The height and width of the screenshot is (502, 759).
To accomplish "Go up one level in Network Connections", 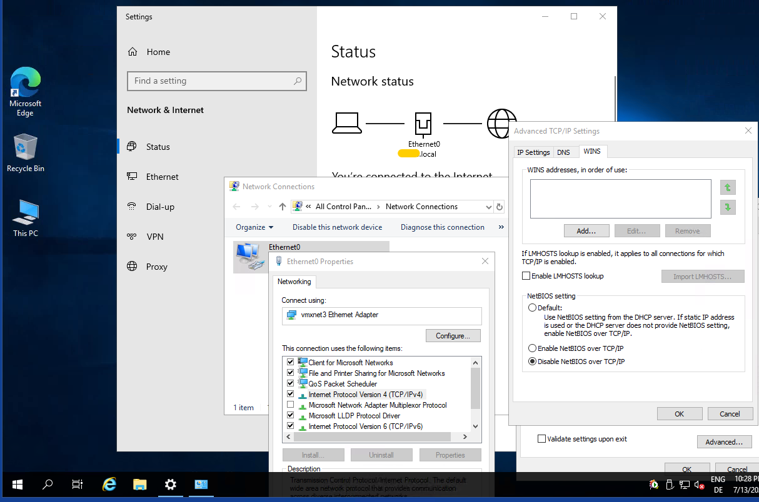I will click(x=283, y=207).
